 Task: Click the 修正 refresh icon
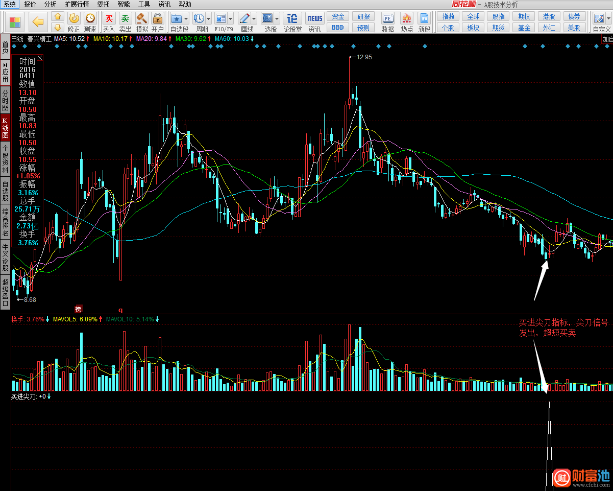coord(74,18)
